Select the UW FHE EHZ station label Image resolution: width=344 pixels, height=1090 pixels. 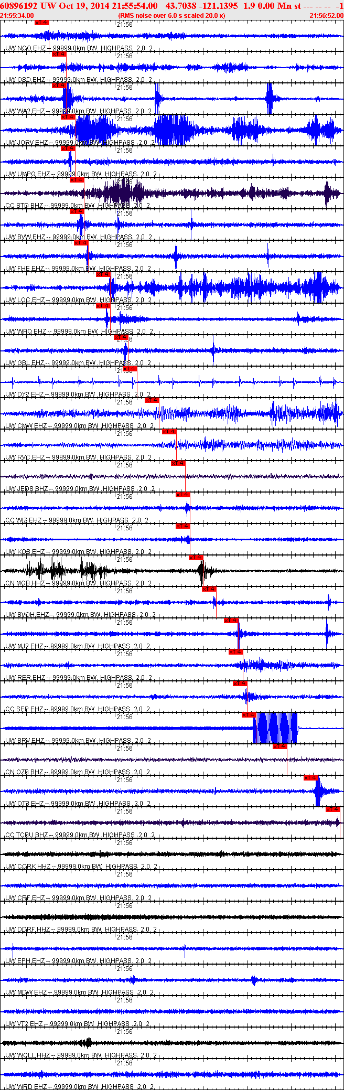[x=25, y=269]
